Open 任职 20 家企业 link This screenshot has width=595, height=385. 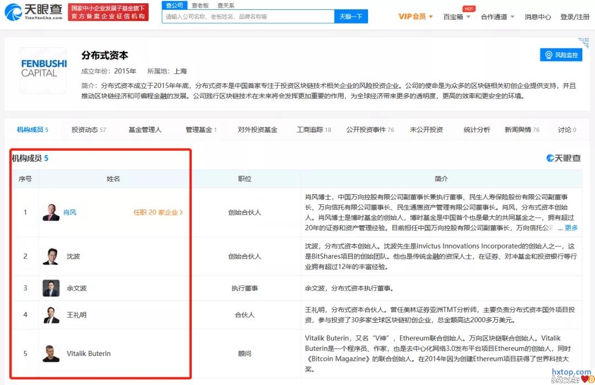(158, 212)
